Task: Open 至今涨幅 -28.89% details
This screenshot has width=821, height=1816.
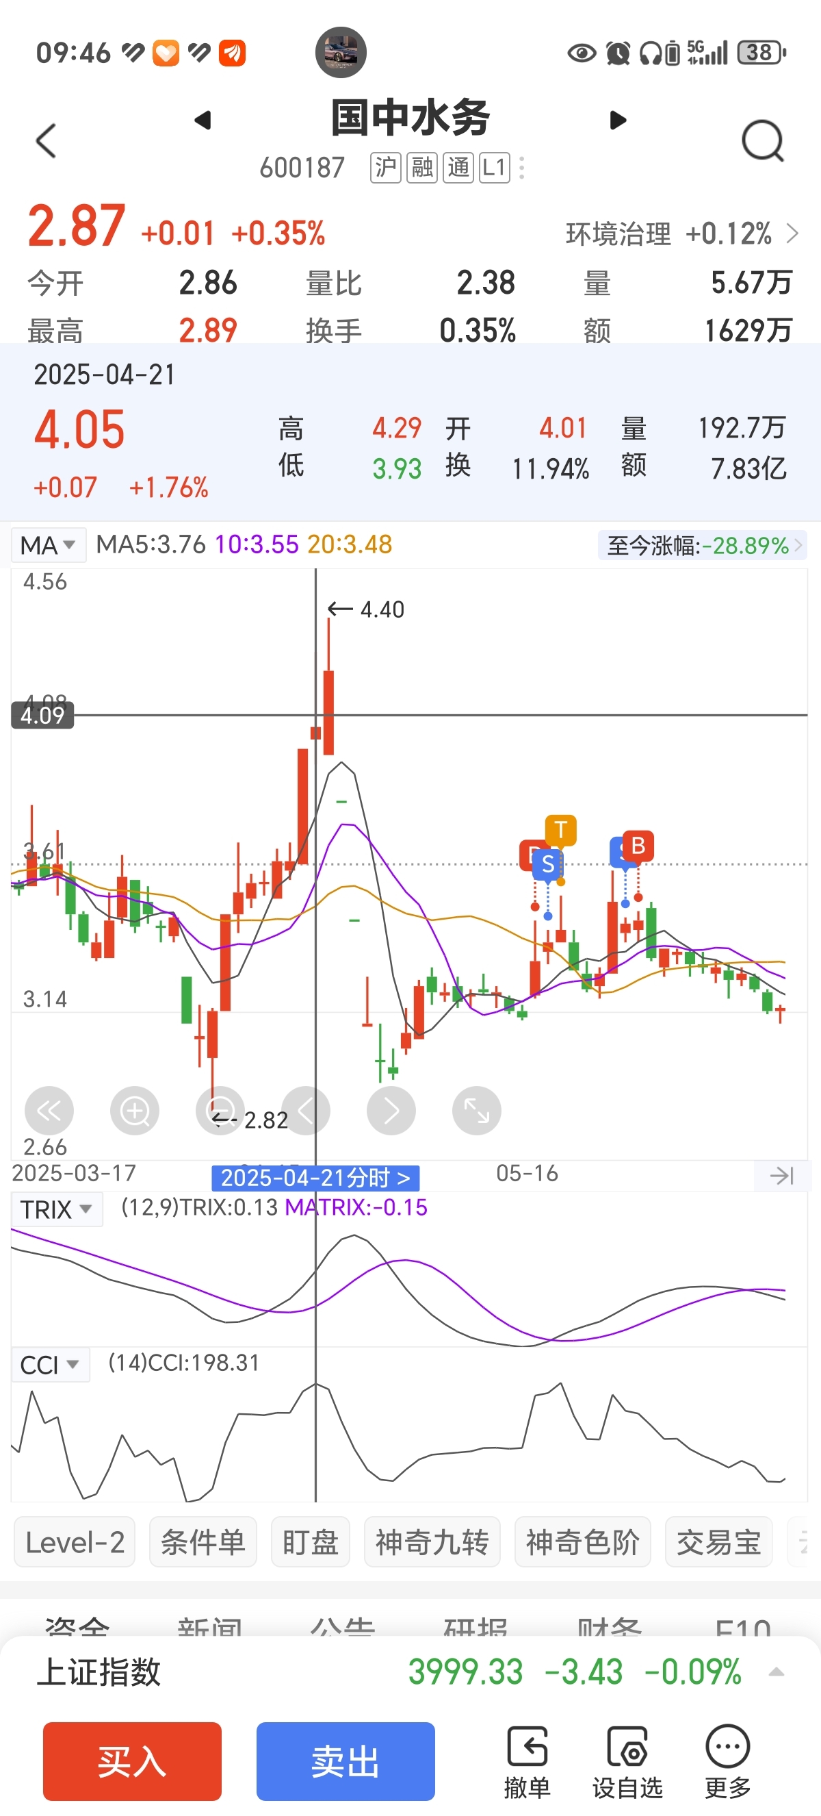Action: point(703,546)
